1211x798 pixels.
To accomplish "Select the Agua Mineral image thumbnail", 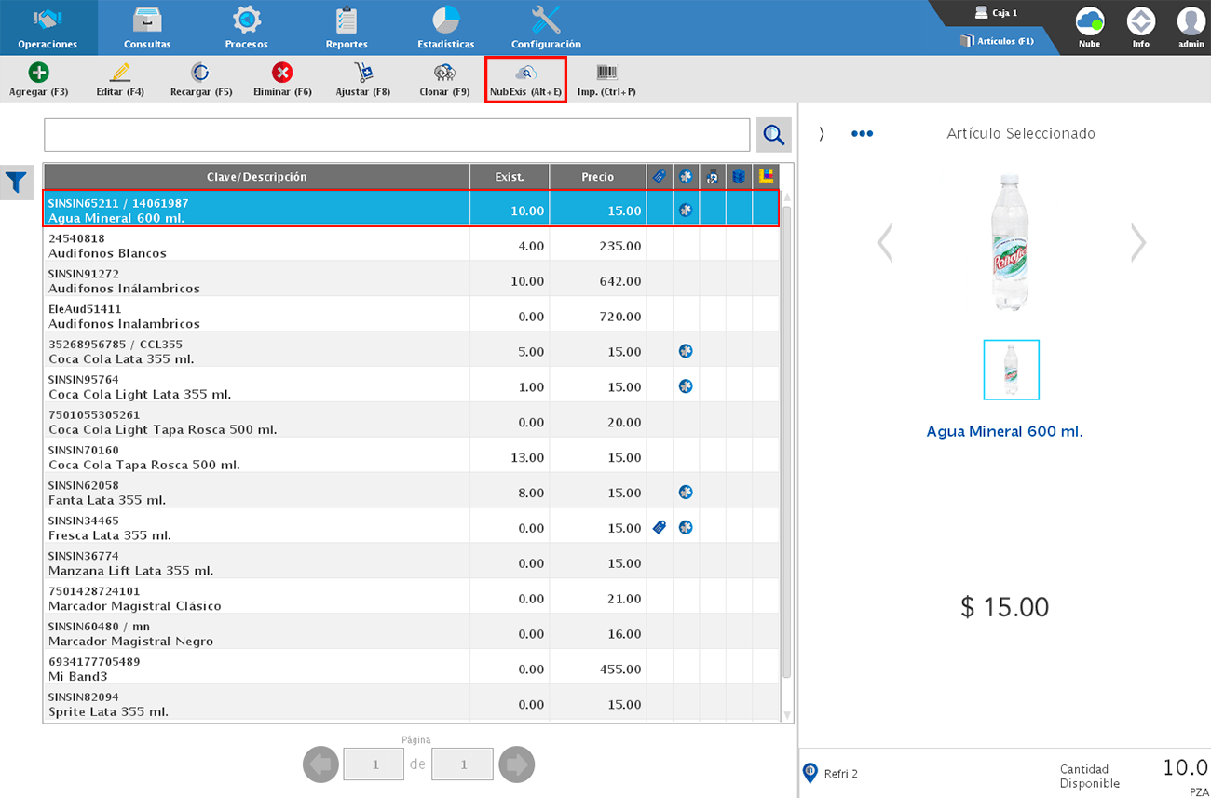I will point(1011,370).
